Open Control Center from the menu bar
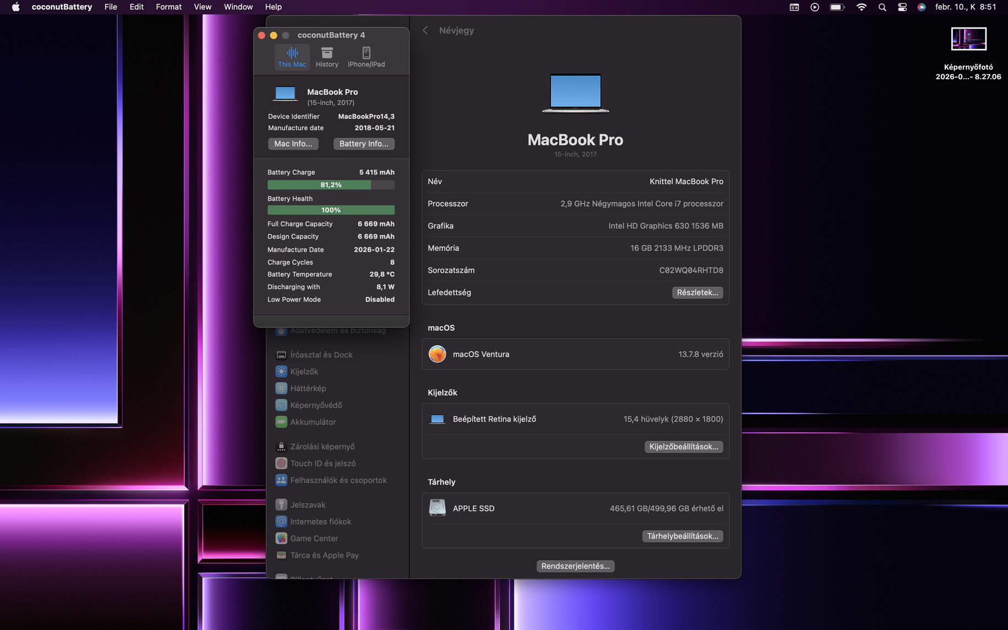This screenshot has height=630, width=1008. click(902, 7)
